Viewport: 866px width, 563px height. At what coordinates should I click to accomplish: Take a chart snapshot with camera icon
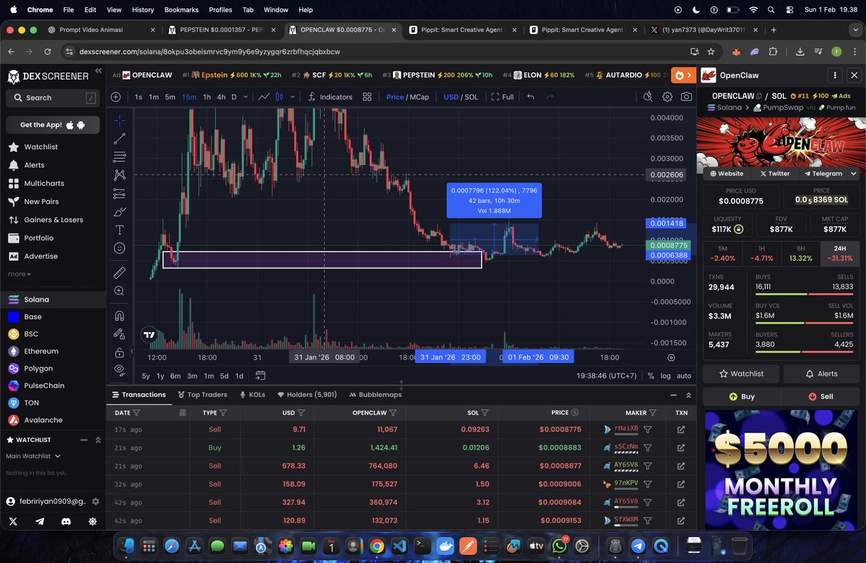(686, 97)
